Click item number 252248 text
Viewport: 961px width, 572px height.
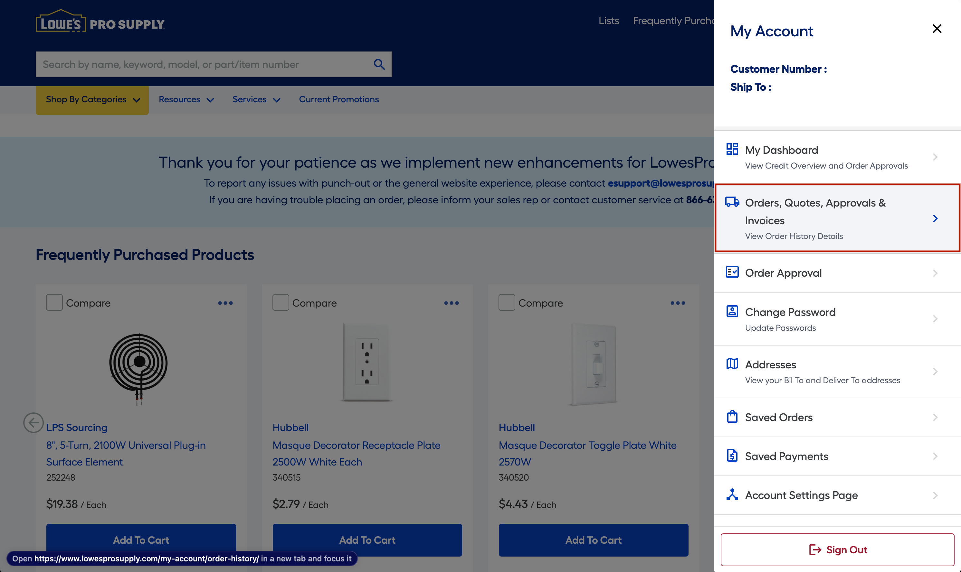point(61,477)
